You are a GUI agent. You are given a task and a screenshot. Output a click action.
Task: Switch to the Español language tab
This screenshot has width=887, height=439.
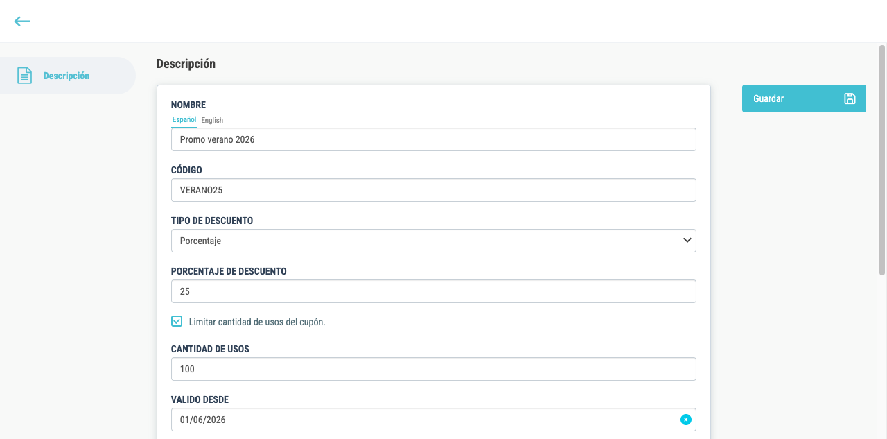click(184, 120)
